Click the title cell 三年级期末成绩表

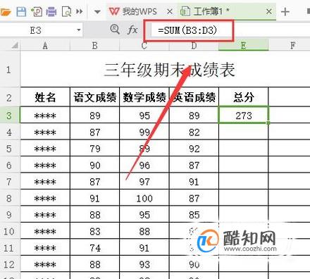(169, 70)
